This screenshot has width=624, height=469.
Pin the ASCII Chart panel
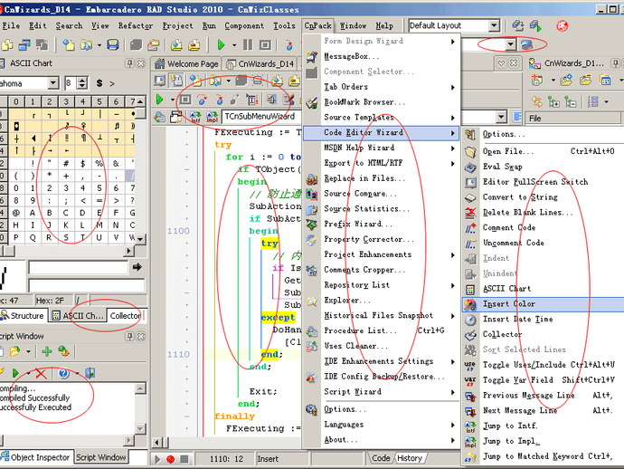pyautogui.click(x=129, y=63)
